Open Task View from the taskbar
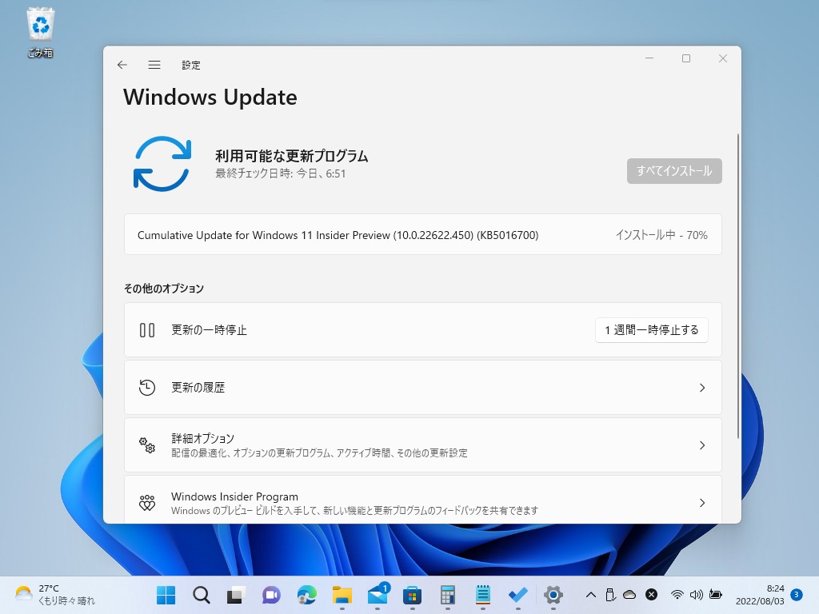This screenshot has height=614, width=819. click(x=236, y=595)
